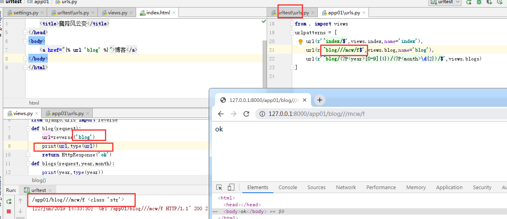Close the lower app01\urls.py tab
The width and height of the screenshot is (507, 219).
pos(88,113)
